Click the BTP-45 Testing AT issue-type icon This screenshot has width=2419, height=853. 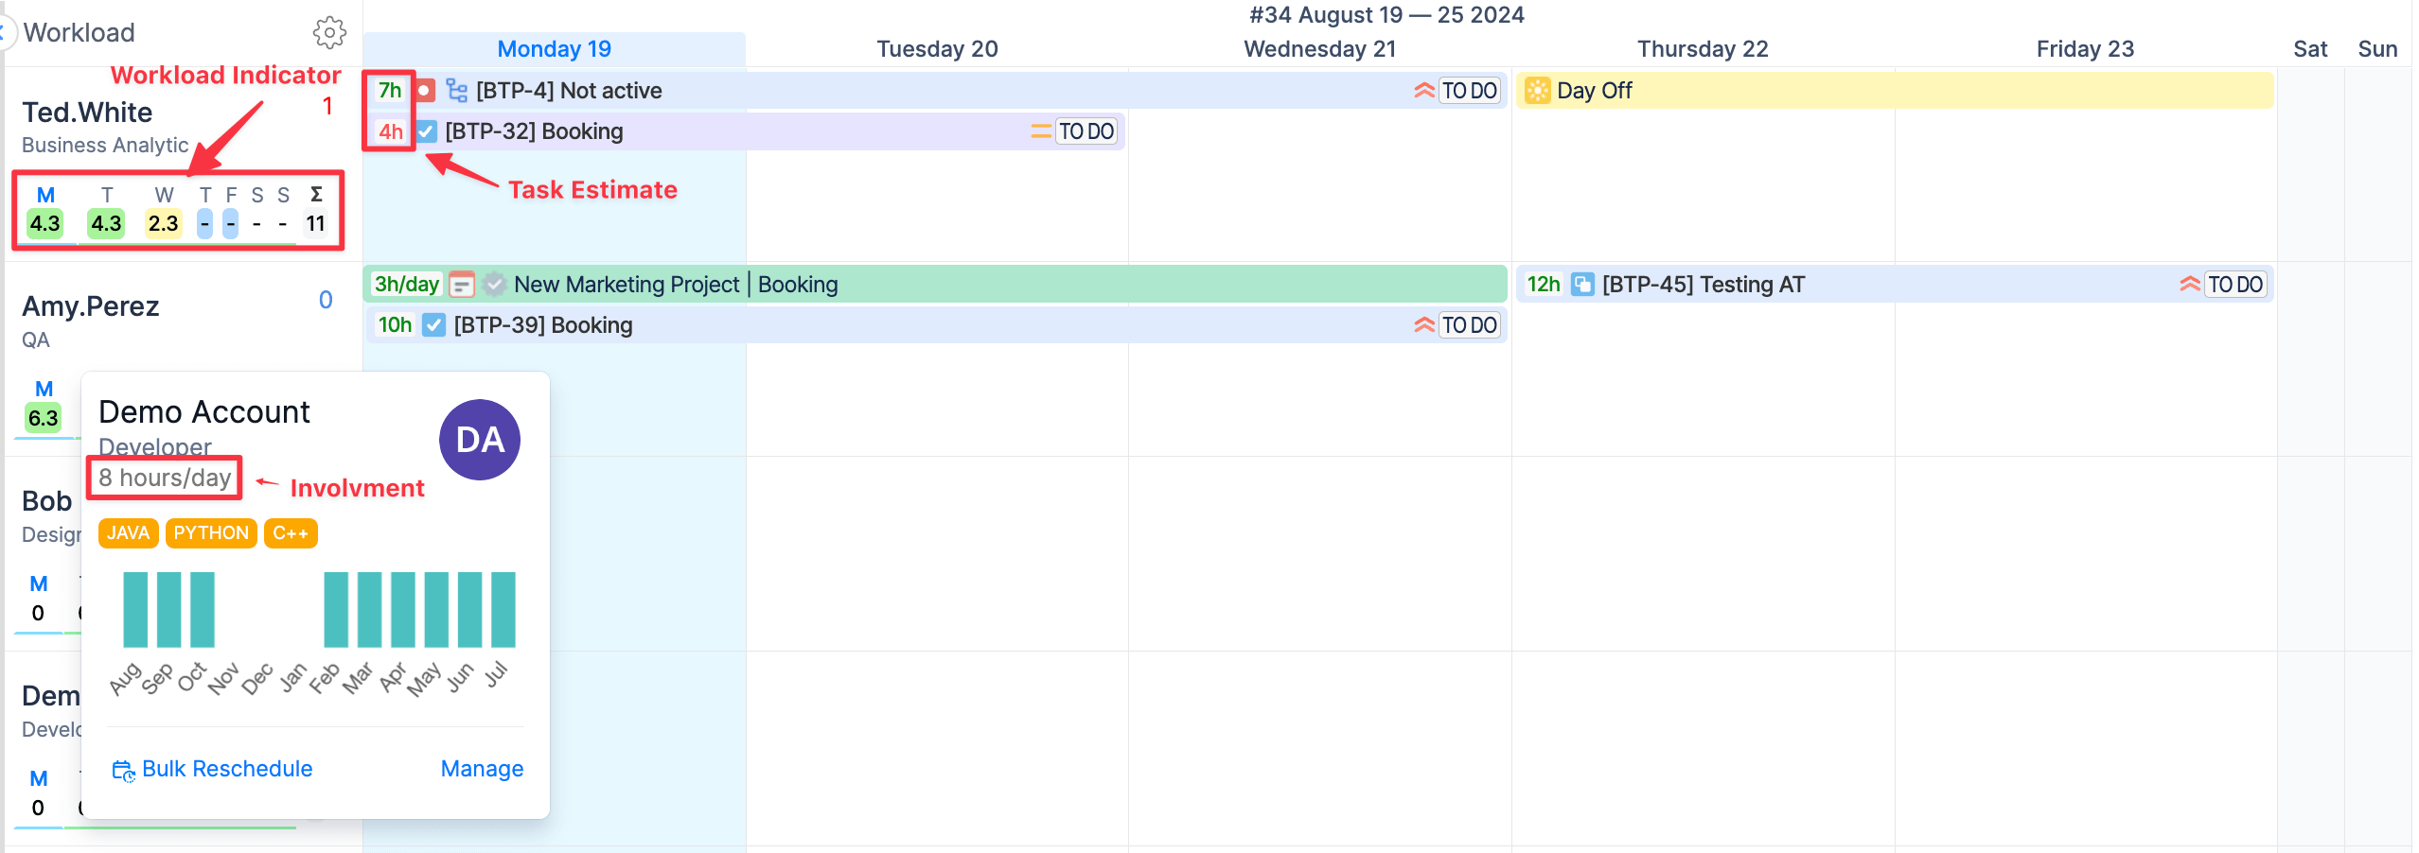tap(1581, 285)
